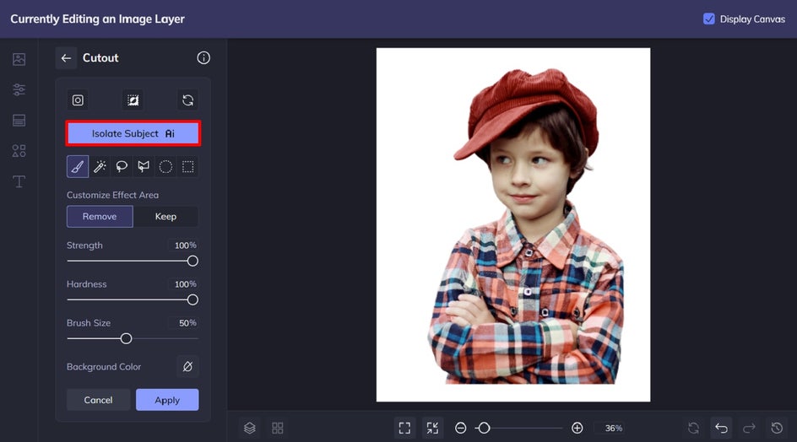Select the Brush tool
This screenshot has width=797, height=442.
coord(78,167)
